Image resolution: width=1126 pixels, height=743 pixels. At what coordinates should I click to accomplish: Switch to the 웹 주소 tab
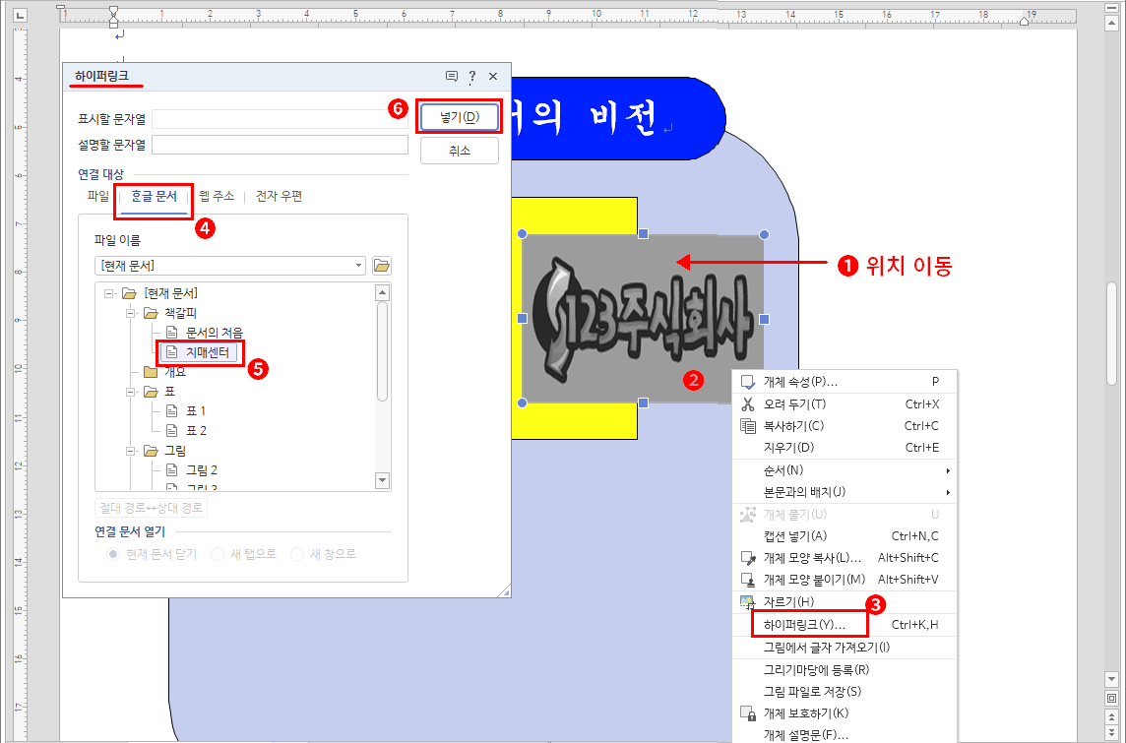click(x=217, y=196)
